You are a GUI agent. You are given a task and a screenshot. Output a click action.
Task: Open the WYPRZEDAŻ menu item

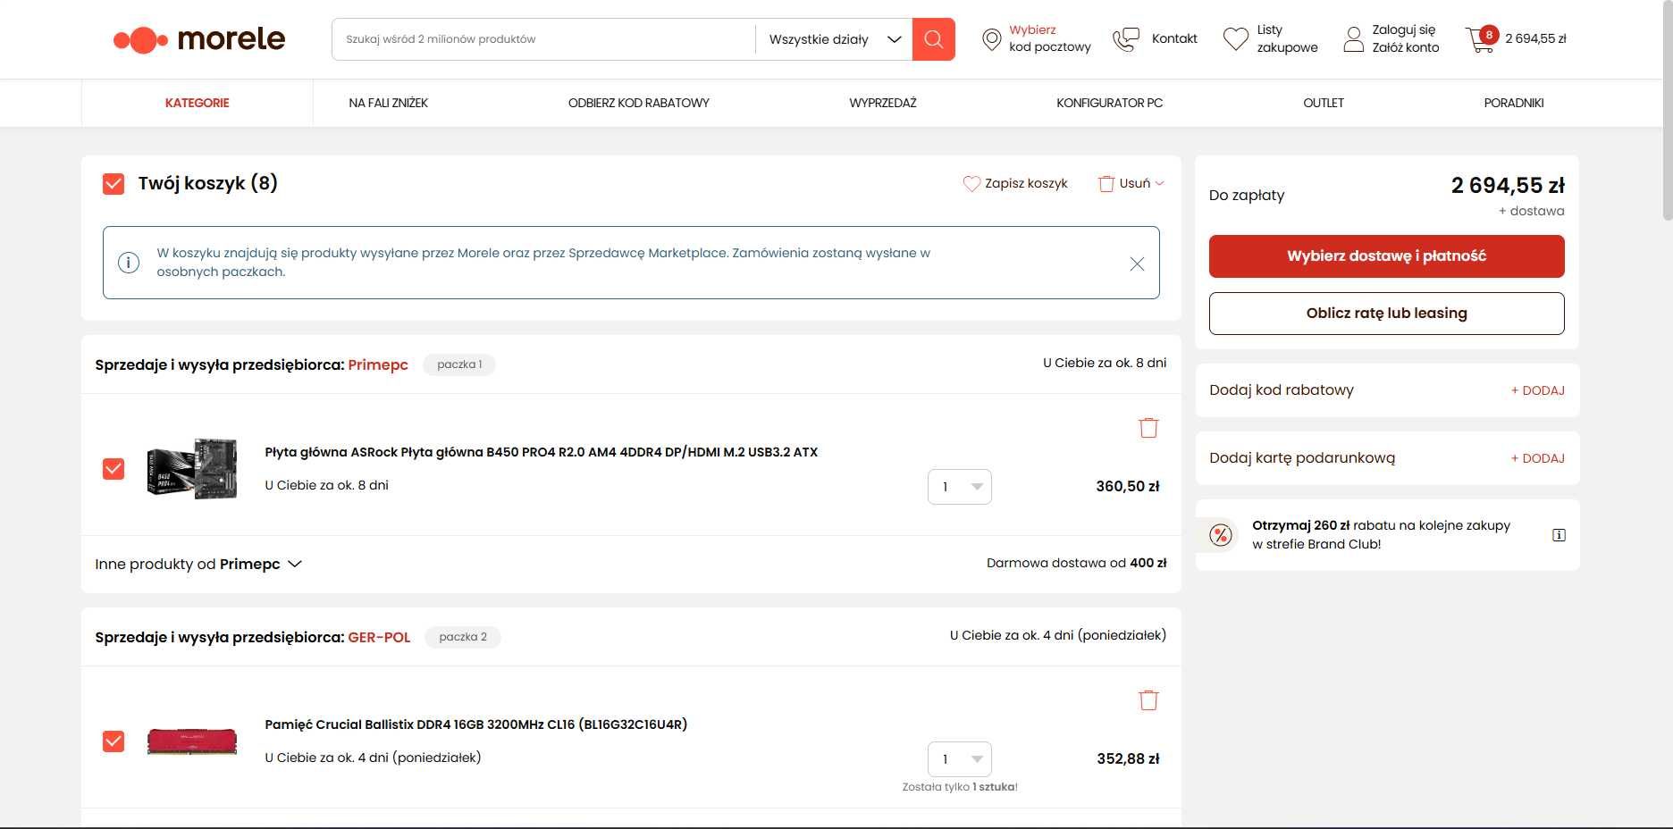[x=883, y=103]
